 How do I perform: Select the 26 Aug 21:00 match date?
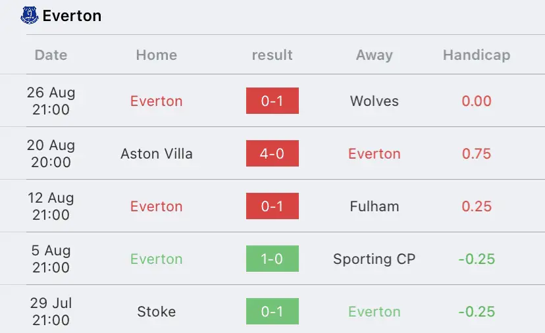[51, 101]
